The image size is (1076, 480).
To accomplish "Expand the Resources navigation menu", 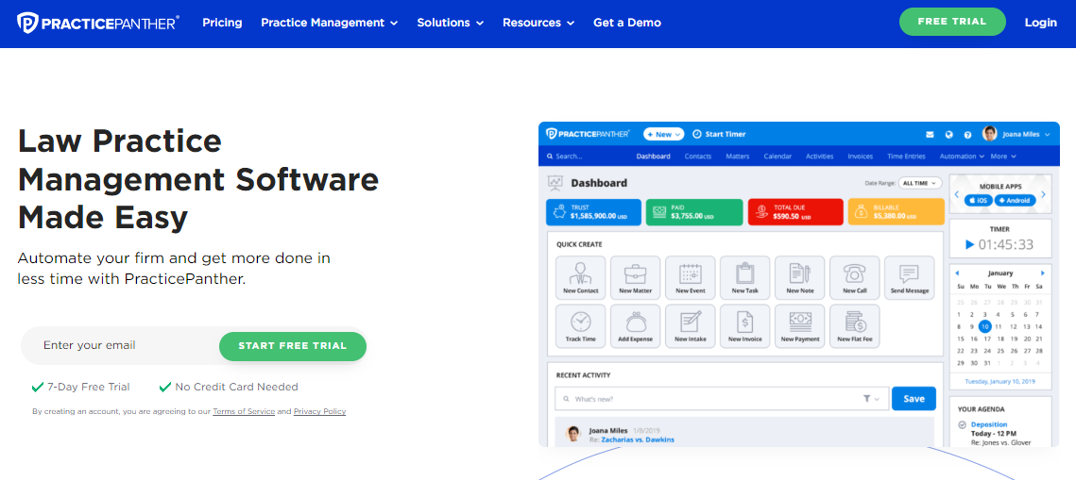I will point(538,23).
